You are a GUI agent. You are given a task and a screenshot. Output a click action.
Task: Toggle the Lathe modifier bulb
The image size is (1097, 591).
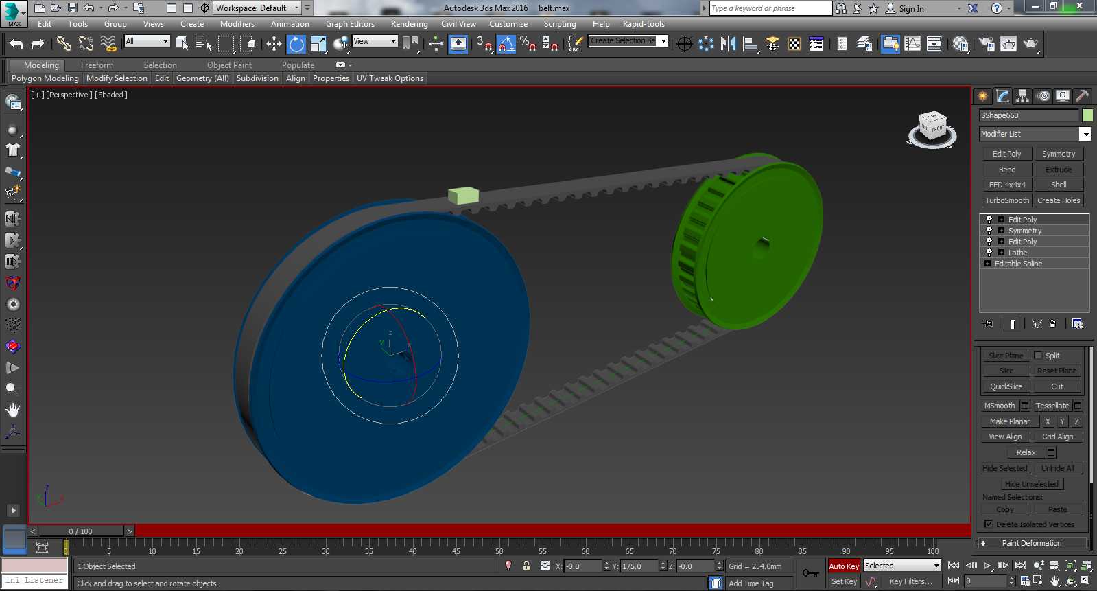pyautogui.click(x=989, y=253)
